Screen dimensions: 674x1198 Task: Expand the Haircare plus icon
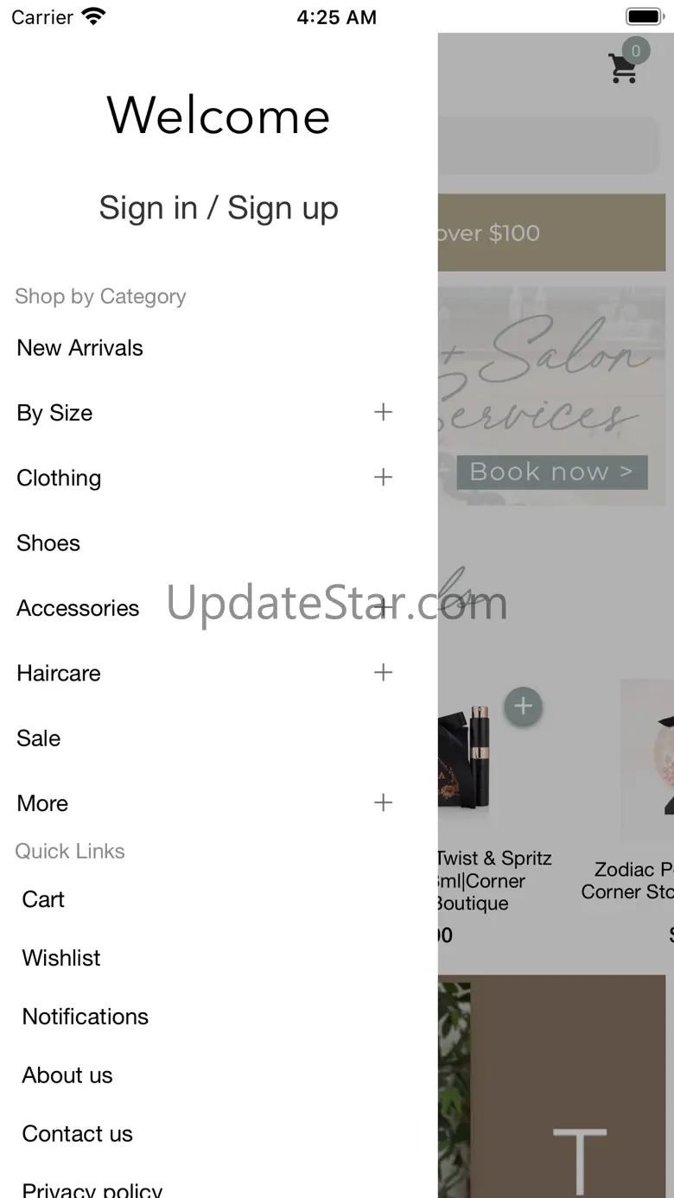pyautogui.click(x=383, y=673)
